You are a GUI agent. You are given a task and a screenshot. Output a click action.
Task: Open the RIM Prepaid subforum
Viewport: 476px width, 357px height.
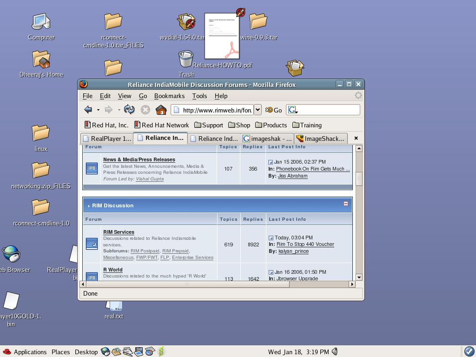click(x=175, y=251)
